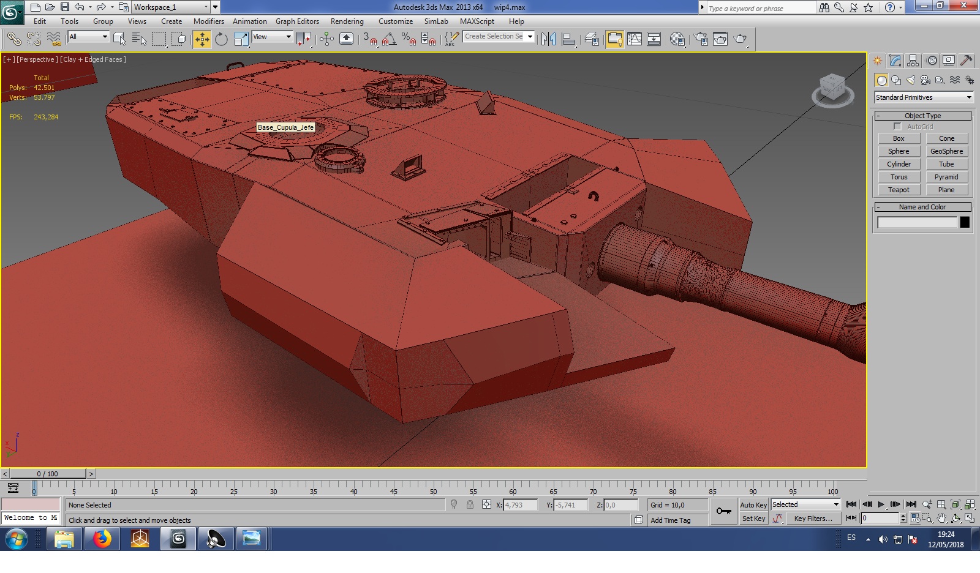The height and width of the screenshot is (573, 980).
Task: Switch to the Utilities command panel
Action: (x=967, y=61)
